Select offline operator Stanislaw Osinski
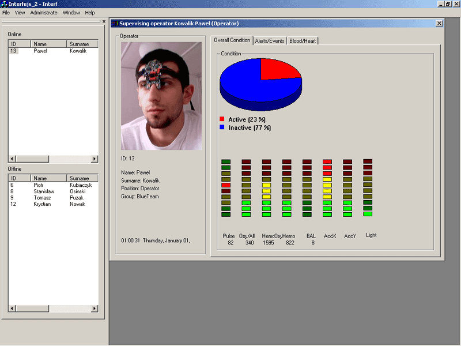461x346 pixels. click(x=53, y=191)
